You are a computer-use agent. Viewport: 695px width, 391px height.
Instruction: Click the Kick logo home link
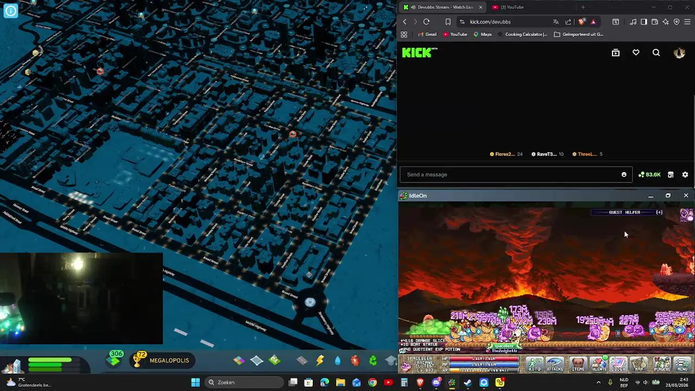click(x=419, y=53)
